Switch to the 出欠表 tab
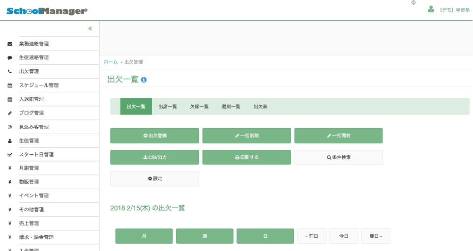473x251 pixels. 260,107
